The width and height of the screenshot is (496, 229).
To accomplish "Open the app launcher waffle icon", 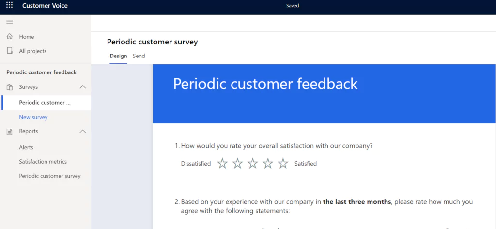I will point(10,5).
